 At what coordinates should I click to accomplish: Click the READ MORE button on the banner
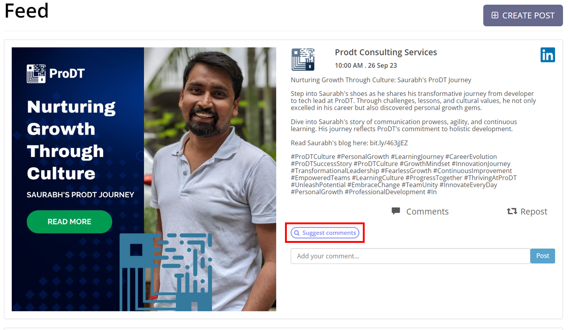(x=69, y=222)
